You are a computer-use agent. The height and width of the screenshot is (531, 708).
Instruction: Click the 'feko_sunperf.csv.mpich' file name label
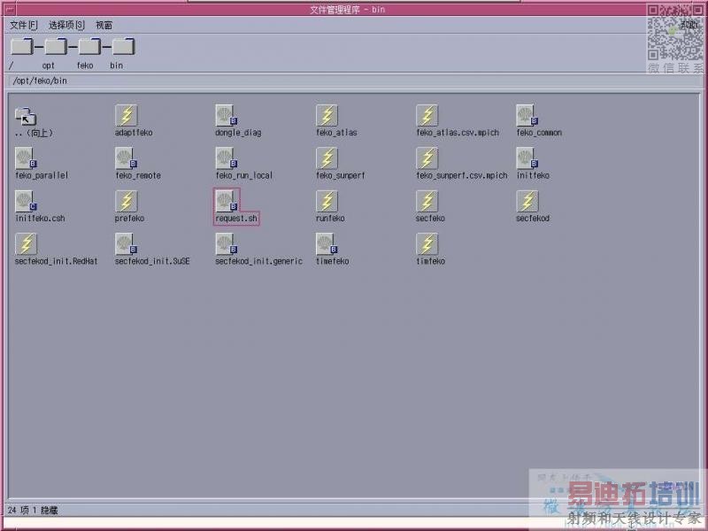(461, 175)
